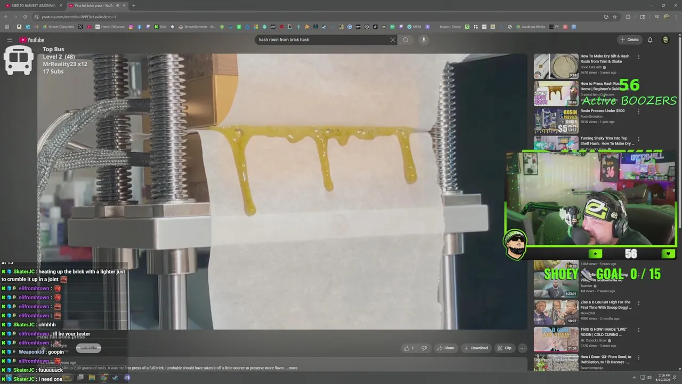
Task: Open the volume control in system tray
Action: tap(648, 378)
